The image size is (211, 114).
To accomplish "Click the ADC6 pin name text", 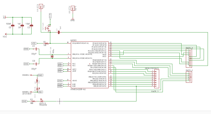I will 104,55.
